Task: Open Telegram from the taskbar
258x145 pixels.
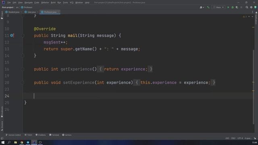Action: click(28, 142)
